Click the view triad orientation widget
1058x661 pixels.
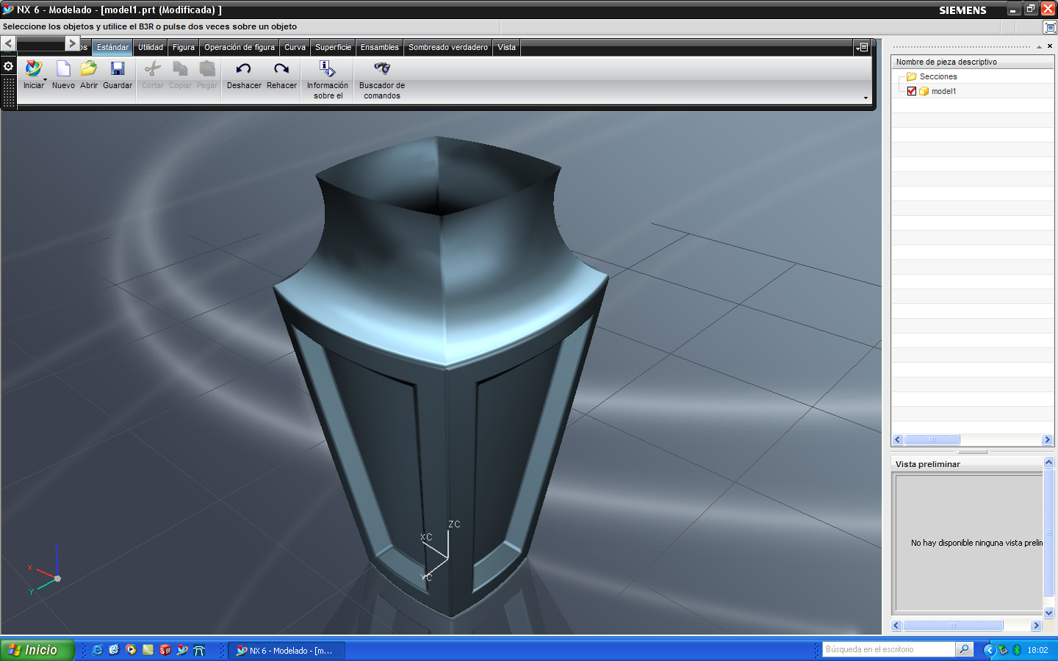pos(44,569)
